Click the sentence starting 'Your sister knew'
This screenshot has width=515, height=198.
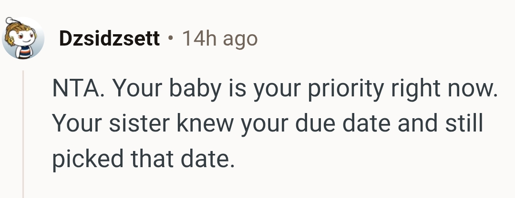(267, 124)
